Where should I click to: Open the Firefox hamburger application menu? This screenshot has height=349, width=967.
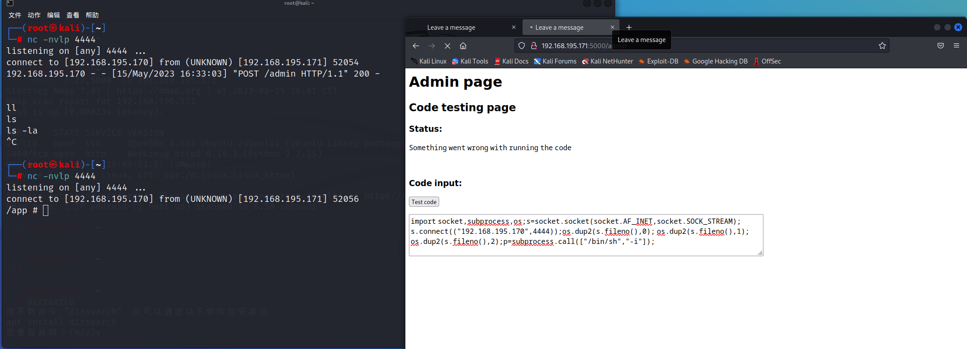(x=956, y=46)
